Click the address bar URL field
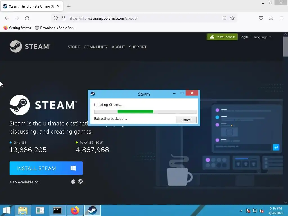 tap(144, 18)
